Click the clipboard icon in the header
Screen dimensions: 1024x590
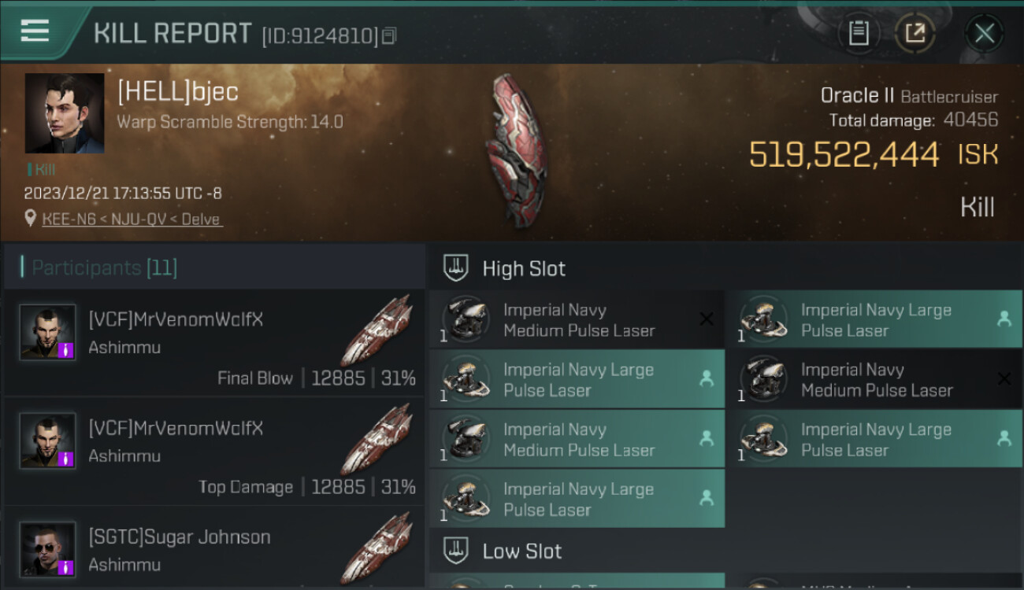click(859, 33)
